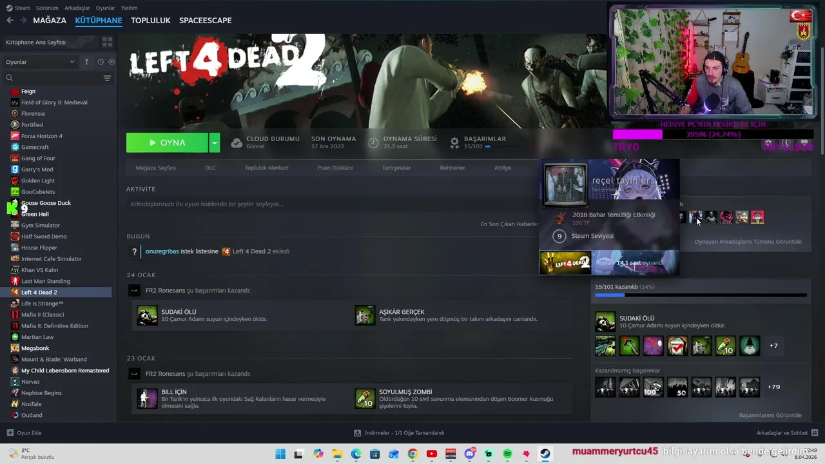Open Tartışmalar
Screen dimensions: 825x464
(396, 168)
